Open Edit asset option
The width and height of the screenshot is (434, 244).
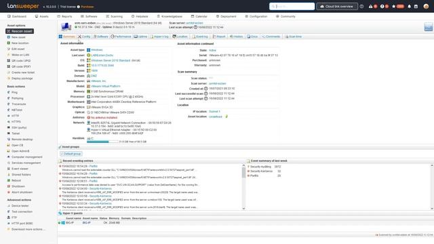pyautogui.click(x=18, y=49)
